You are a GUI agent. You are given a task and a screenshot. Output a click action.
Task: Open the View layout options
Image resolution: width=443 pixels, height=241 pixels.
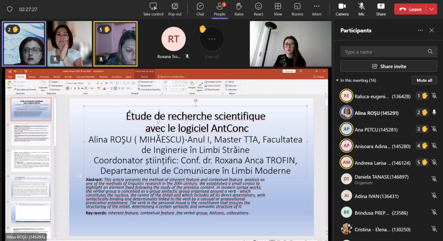click(x=278, y=9)
